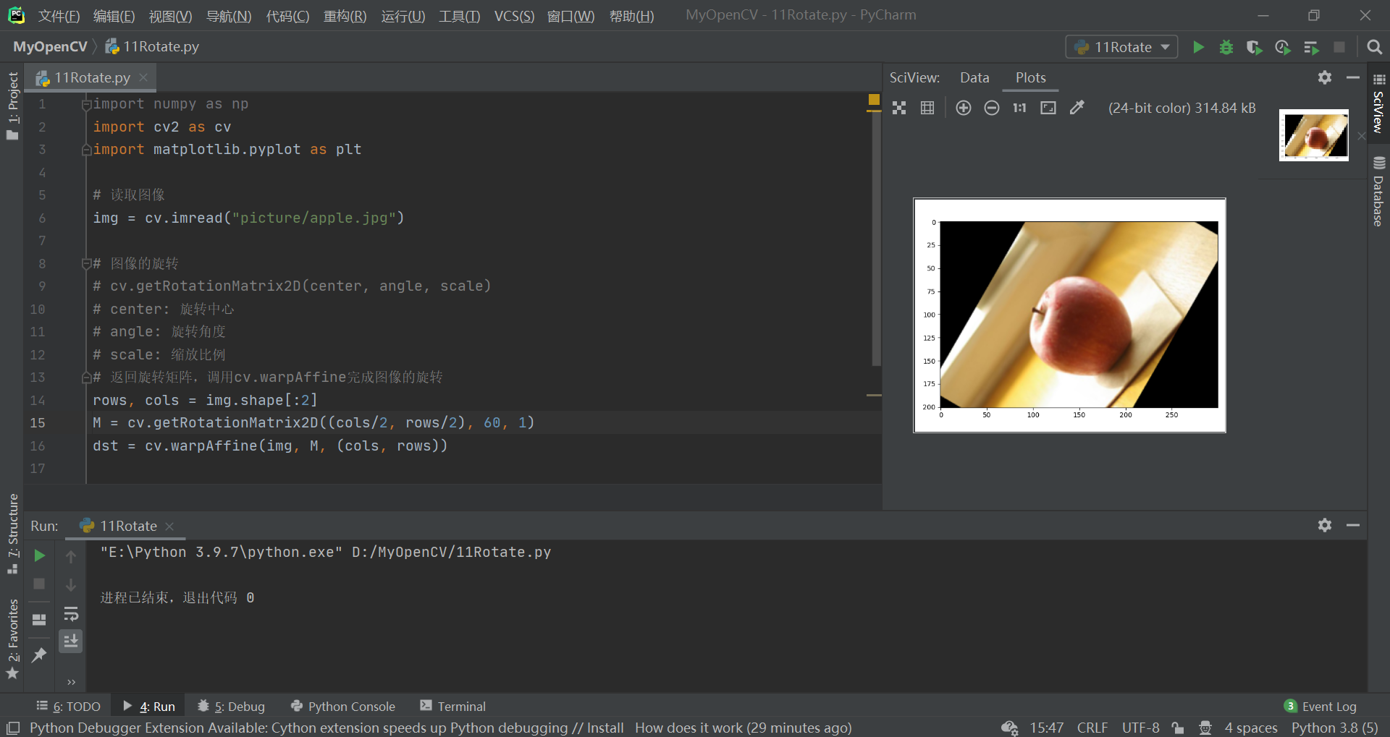The width and height of the screenshot is (1390, 737).
Task: Open the 视图(V) menu
Action: pyautogui.click(x=169, y=15)
